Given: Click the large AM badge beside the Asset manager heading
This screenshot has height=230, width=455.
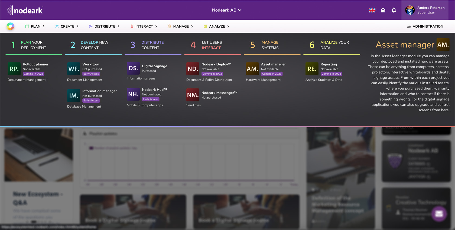Looking at the screenshot, I should click(443, 45).
